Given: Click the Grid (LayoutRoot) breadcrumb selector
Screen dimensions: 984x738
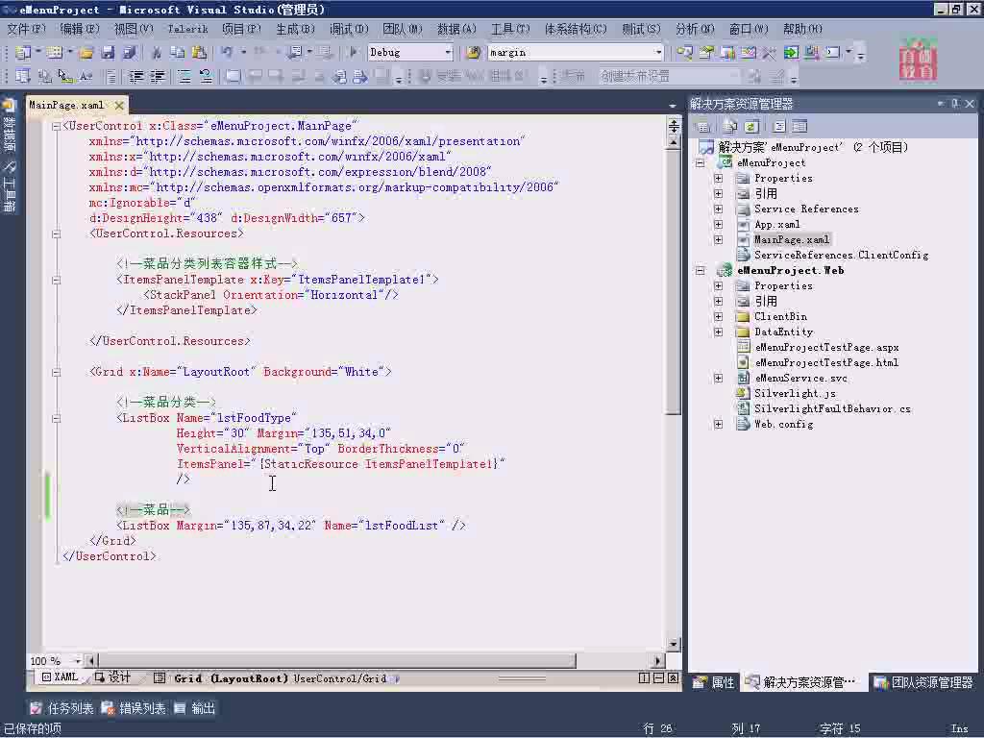Looking at the screenshot, I should (231, 678).
